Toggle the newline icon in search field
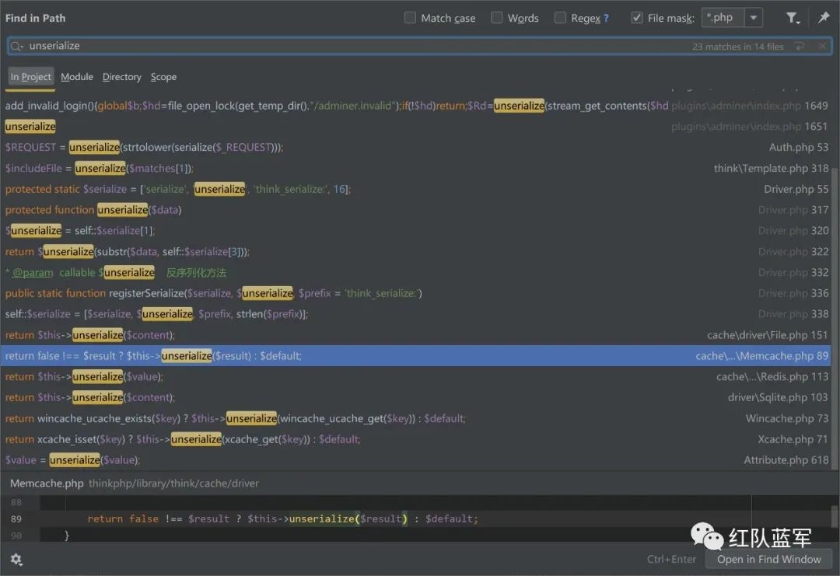The width and height of the screenshot is (840, 576). (800, 47)
